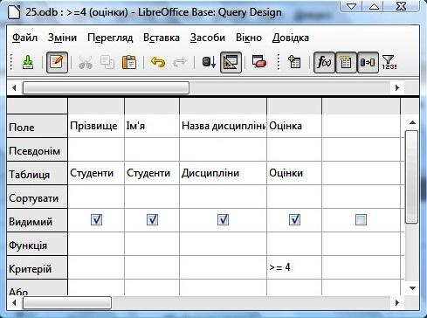Click the vertical scrollbar thumb of grid

pos(412,177)
